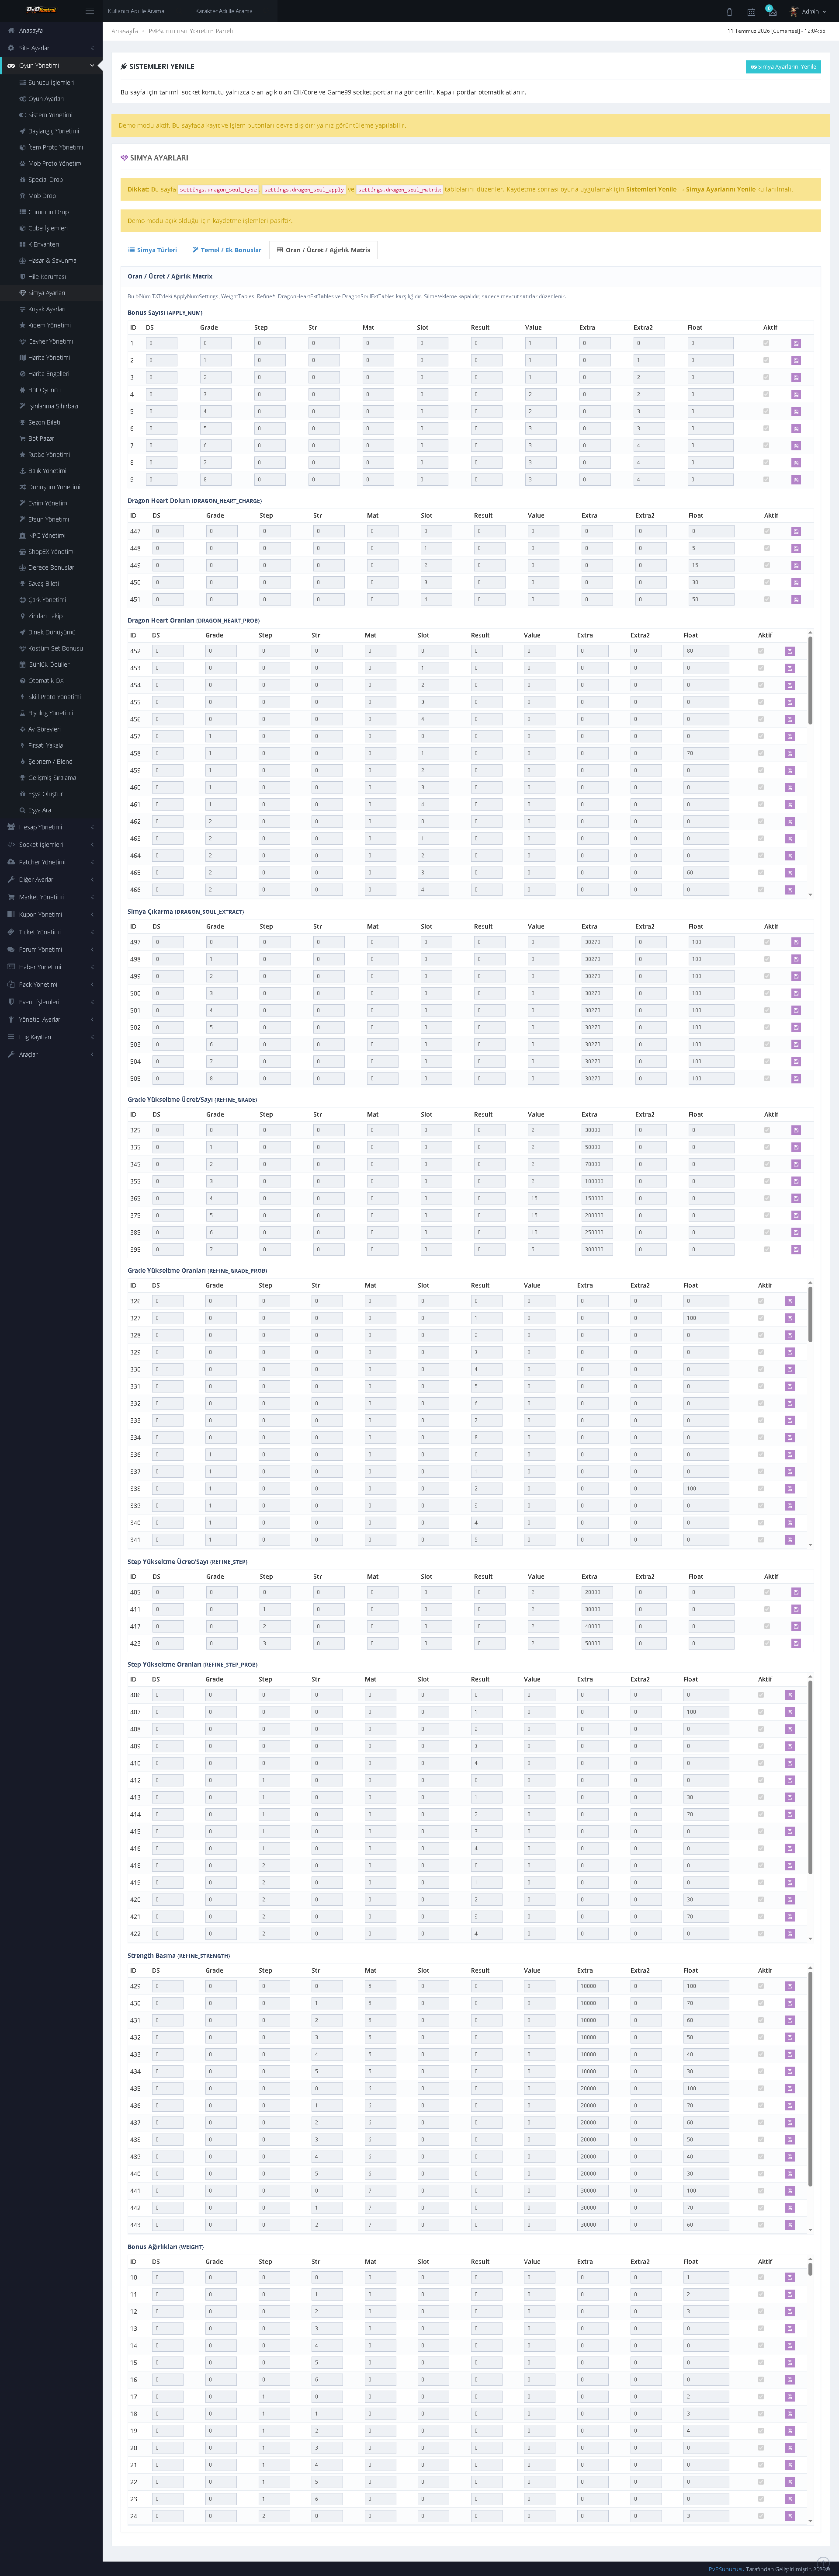Toggle the hamburger sidebar menu icon
This screenshot has height=2576, width=839.
89,11
